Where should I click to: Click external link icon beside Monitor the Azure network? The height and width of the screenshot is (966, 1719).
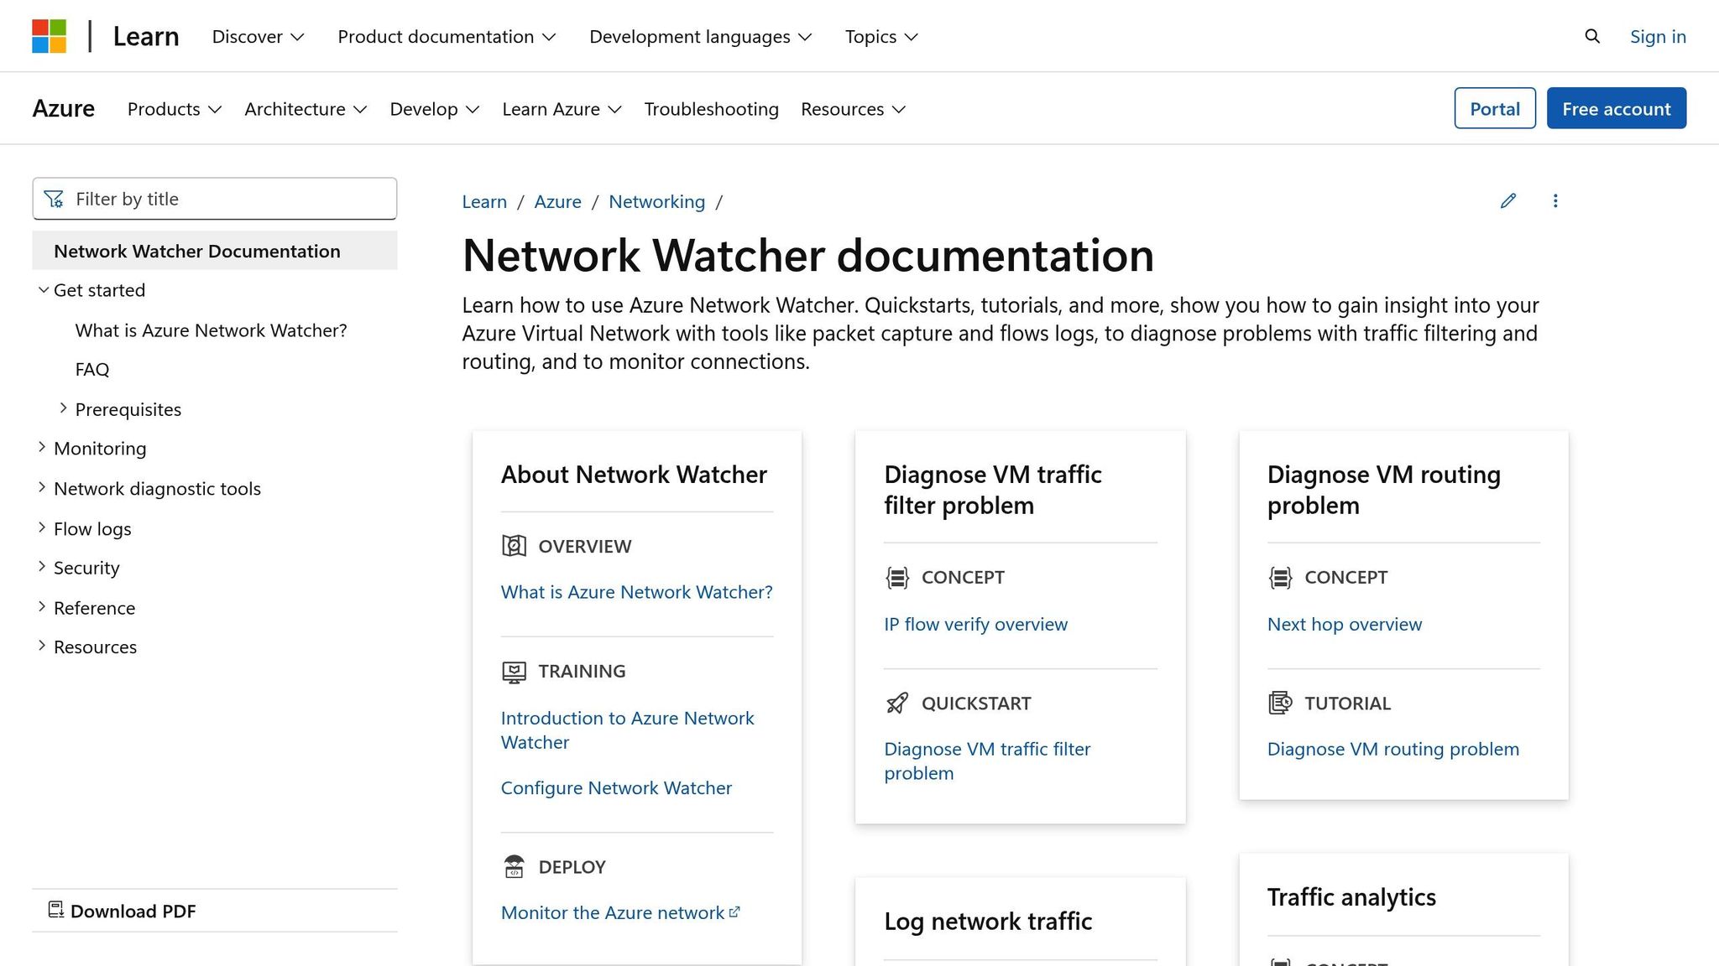[x=734, y=911]
